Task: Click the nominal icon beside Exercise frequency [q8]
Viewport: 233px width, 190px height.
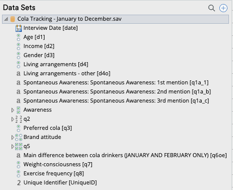Action: pos(19,174)
